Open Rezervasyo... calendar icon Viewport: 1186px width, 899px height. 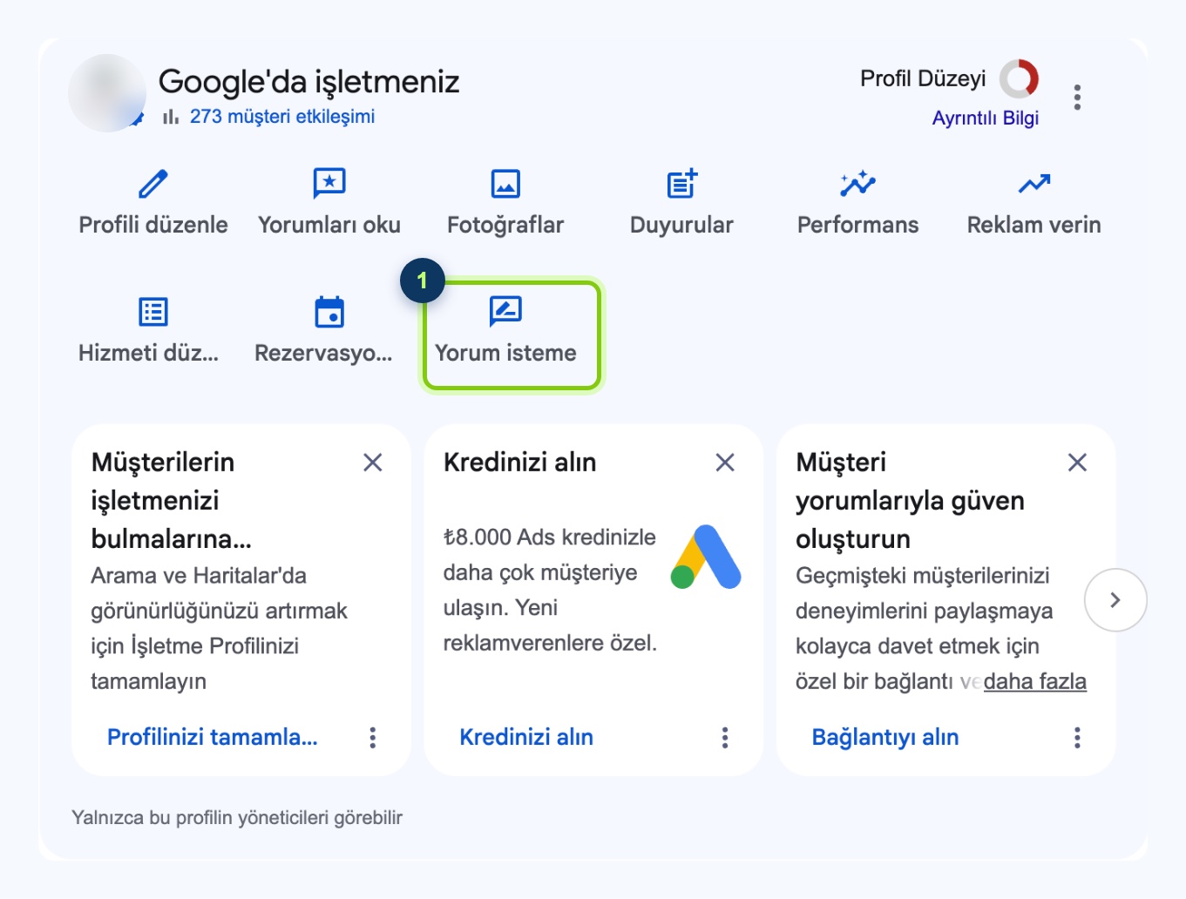[329, 312]
